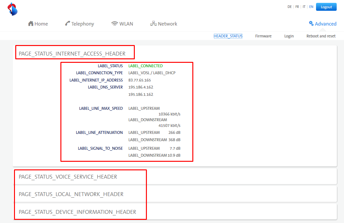Click the Advanced gears icon
This screenshot has width=344, height=223.
311,23
